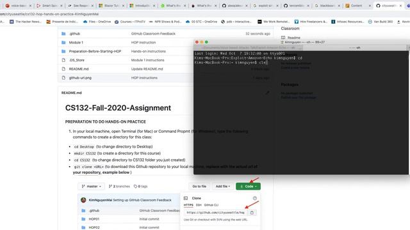This screenshot has height=230, width=410.
Task: Click the 'Hands-on instructions' commit message
Action: pos(148,51)
